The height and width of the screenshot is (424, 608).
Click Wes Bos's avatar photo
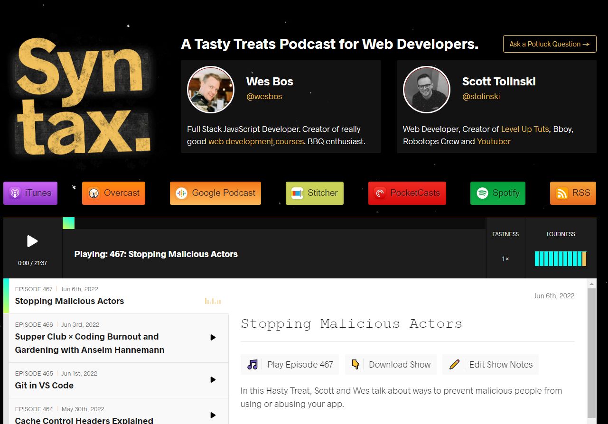[211, 90]
